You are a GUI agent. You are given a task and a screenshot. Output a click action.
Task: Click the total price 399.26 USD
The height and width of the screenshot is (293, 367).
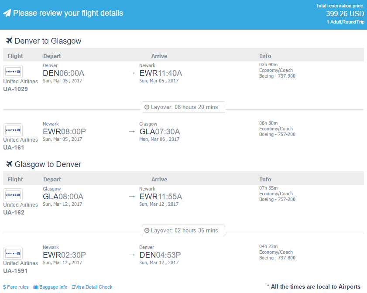coord(345,14)
